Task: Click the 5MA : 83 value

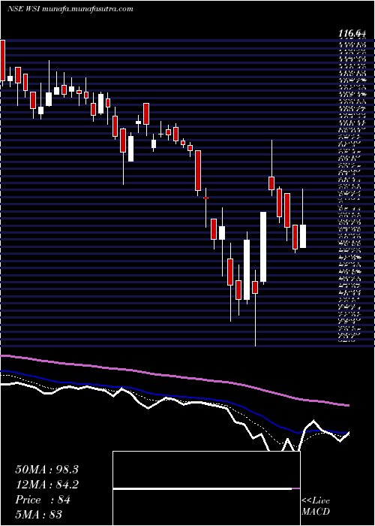Action: coord(39,515)
